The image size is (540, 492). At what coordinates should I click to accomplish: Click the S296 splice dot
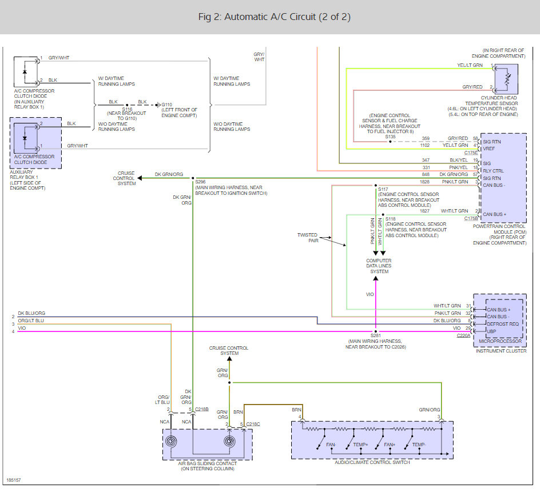tap(193, 178)
